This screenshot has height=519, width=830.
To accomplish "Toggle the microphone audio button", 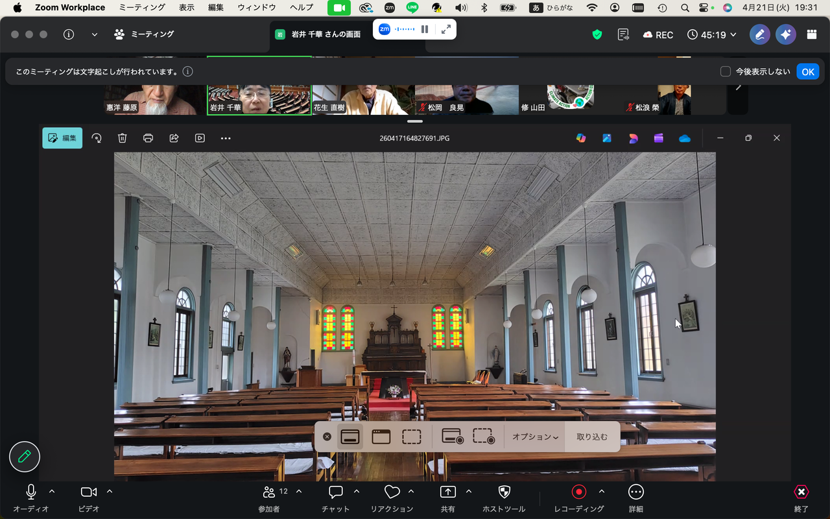I will tap(31, 492).
